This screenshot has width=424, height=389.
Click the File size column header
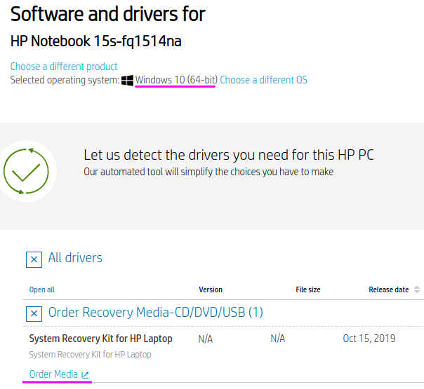pos(308,289)
